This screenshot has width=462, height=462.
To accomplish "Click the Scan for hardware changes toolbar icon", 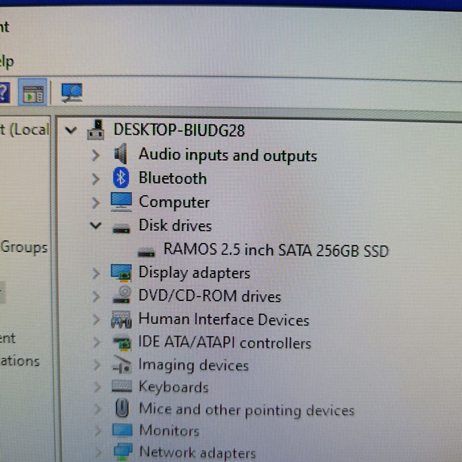I will coord(71,92).
